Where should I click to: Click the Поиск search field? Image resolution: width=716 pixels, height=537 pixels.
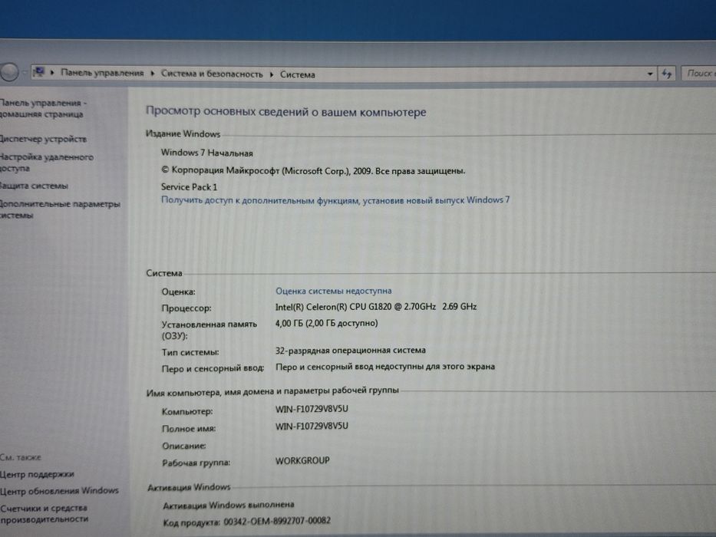698,74
